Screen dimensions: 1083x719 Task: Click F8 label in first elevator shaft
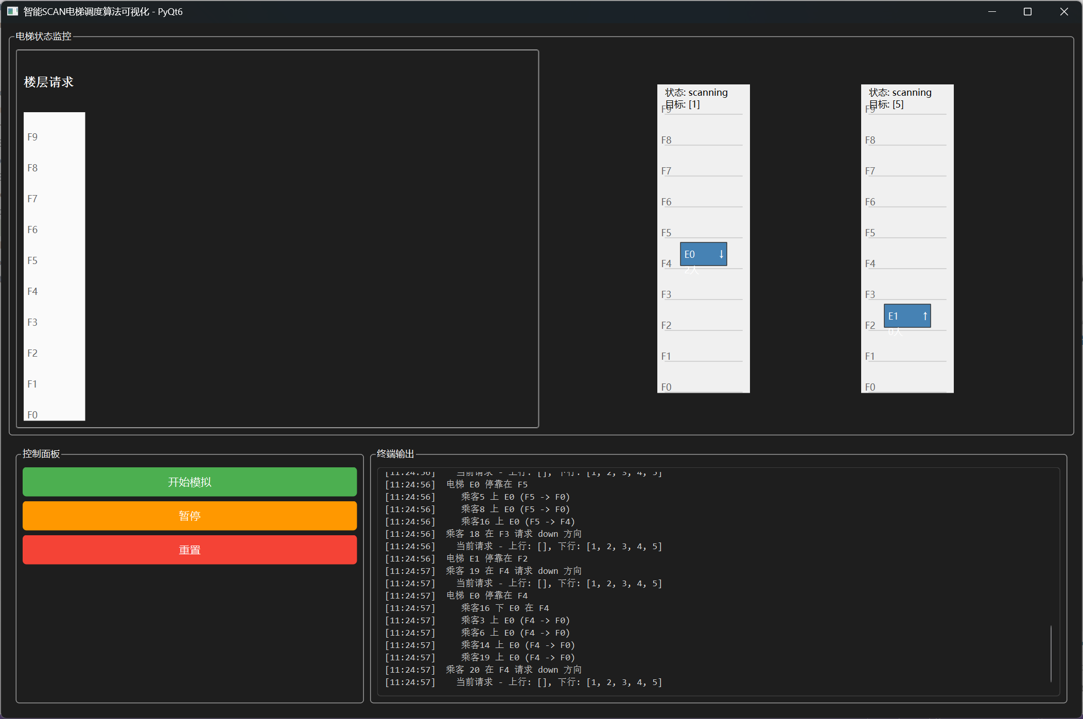click(x=666, y=140)
